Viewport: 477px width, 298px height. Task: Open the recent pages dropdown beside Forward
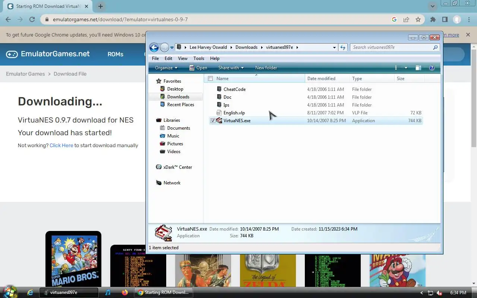(x=172, y=48)
